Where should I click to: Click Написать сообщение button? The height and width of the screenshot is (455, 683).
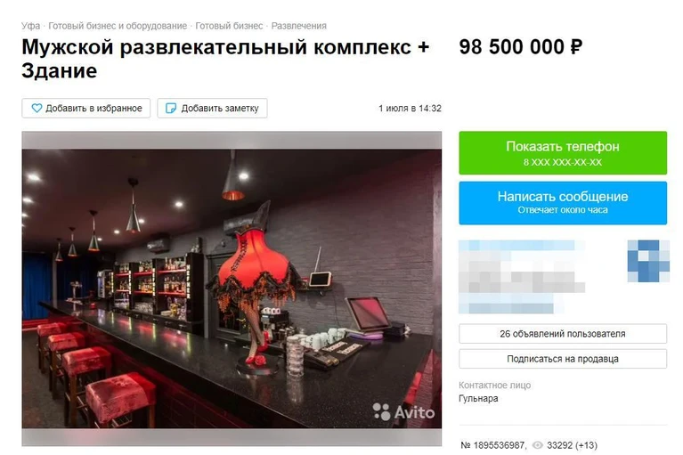pos(563,203)
